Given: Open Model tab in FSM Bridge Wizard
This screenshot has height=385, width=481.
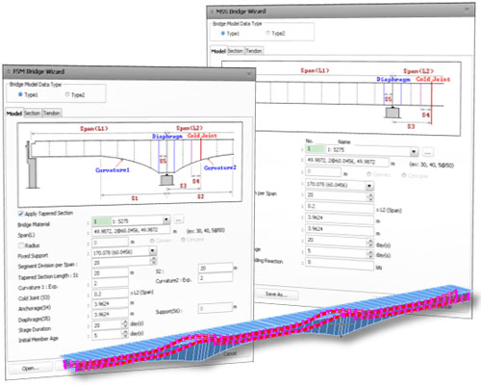Looking at the screenshot, I should pyautogui.click(x=14, y=114).
